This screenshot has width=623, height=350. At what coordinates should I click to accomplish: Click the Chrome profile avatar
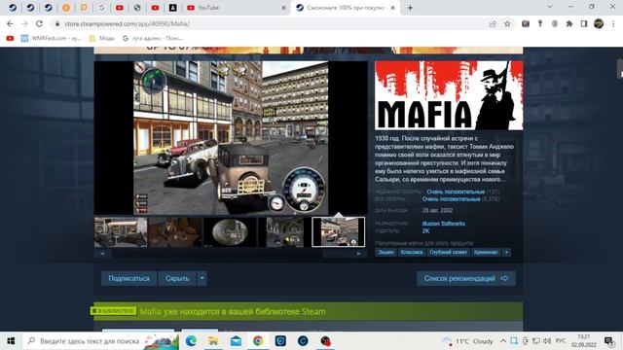[x=599, y=23]
